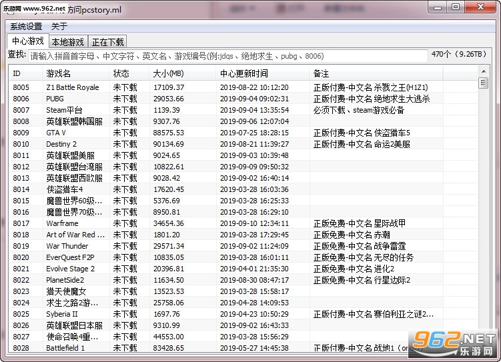501x362 pixels.
Task: Click update time 2019-09-10 12:34:11
Action: pos(254,223)
